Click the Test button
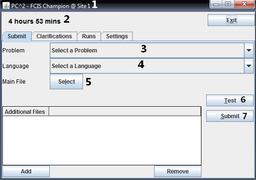 [x=230, y=101]
